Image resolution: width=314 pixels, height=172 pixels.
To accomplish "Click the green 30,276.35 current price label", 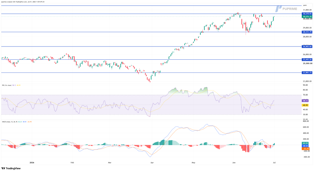I will [x=307, y=17].
